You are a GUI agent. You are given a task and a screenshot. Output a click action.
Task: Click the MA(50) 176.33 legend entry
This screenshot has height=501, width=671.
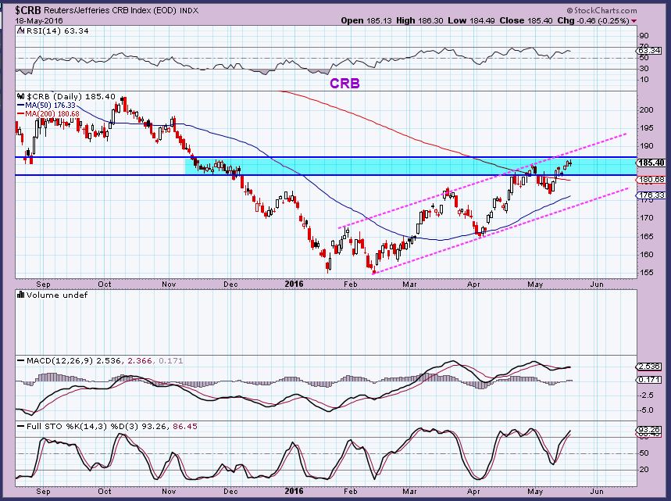pos(50,106)
